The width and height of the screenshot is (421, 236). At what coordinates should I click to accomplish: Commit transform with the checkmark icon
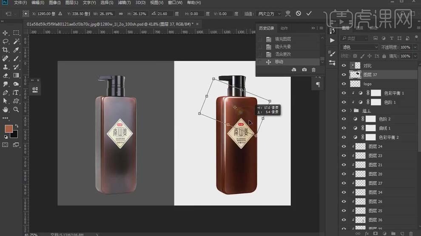pos(309,14)
